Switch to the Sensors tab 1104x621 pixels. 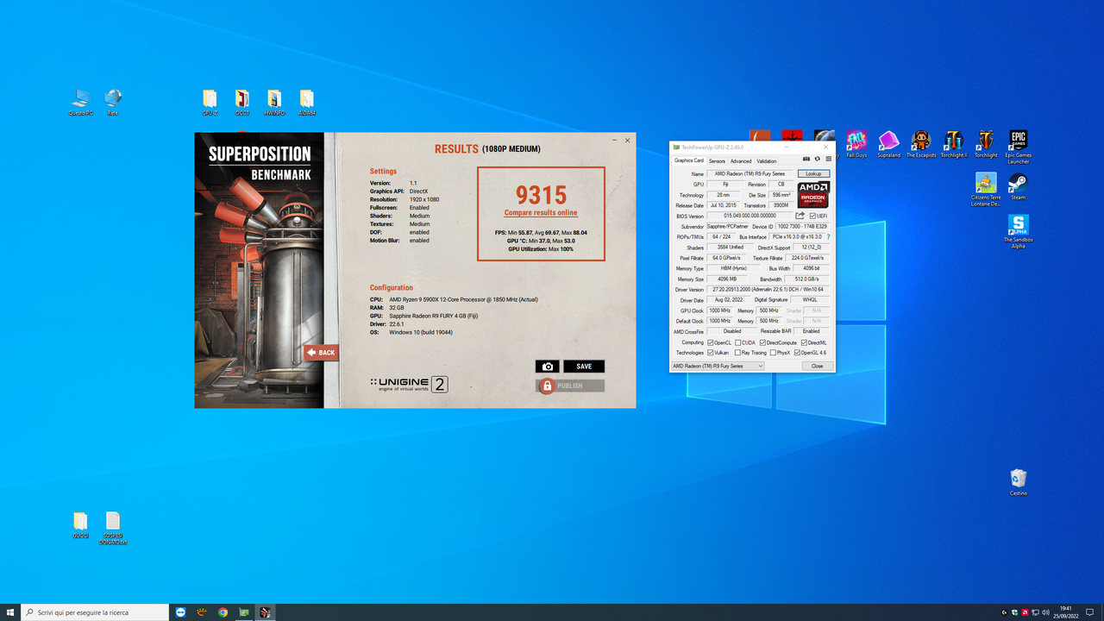717,161
